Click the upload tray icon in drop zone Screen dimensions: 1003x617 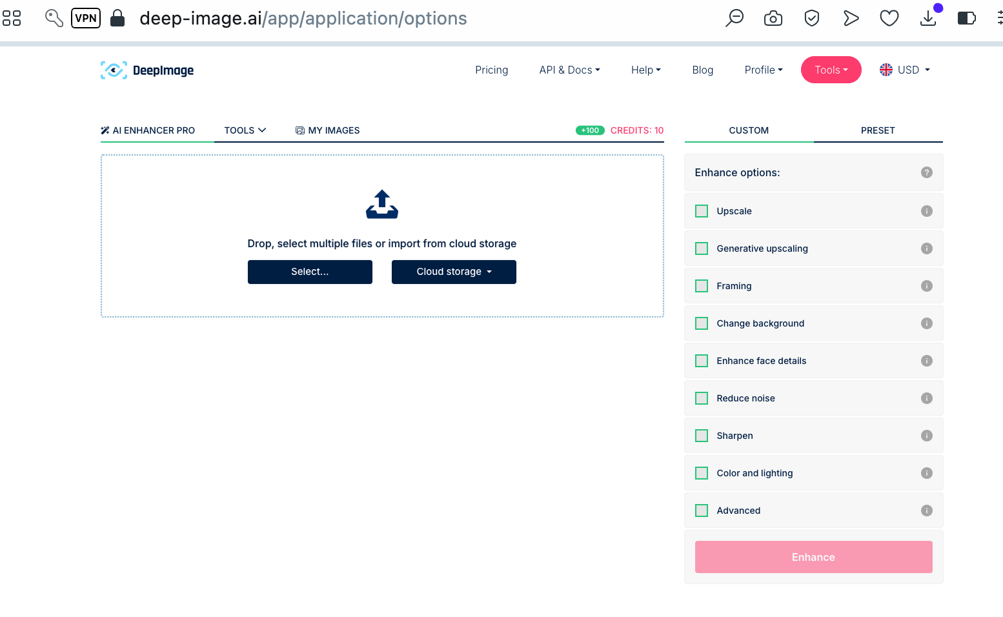pyautogui.click(x=382, y=204)
